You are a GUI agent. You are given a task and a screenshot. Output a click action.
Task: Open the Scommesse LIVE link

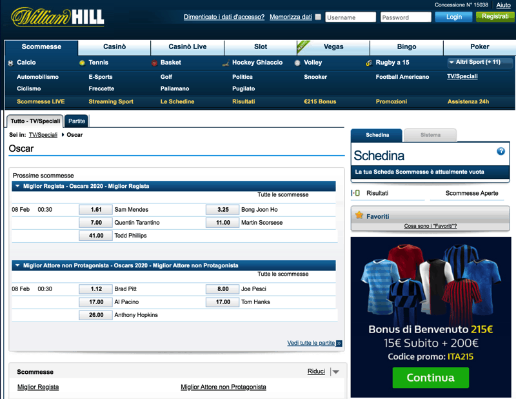point(41,101)
